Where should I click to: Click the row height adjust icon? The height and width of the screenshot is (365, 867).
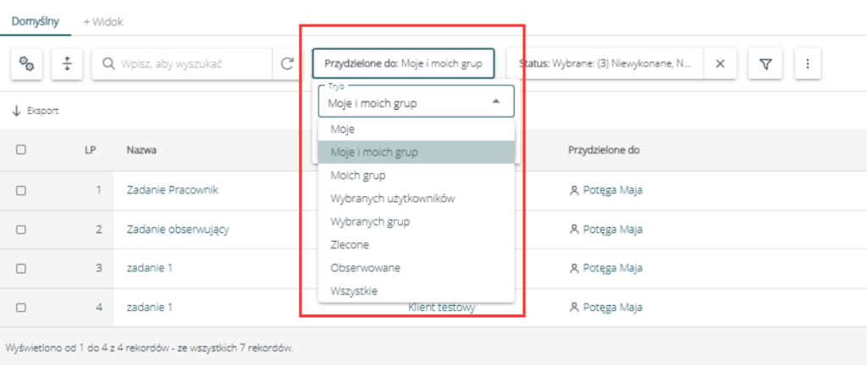pos(67,64)
